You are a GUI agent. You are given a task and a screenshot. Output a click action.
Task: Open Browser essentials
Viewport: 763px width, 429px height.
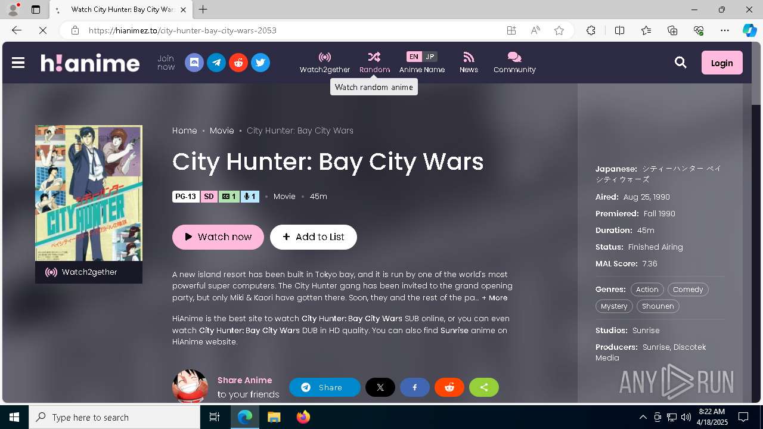tap(699, 30)
